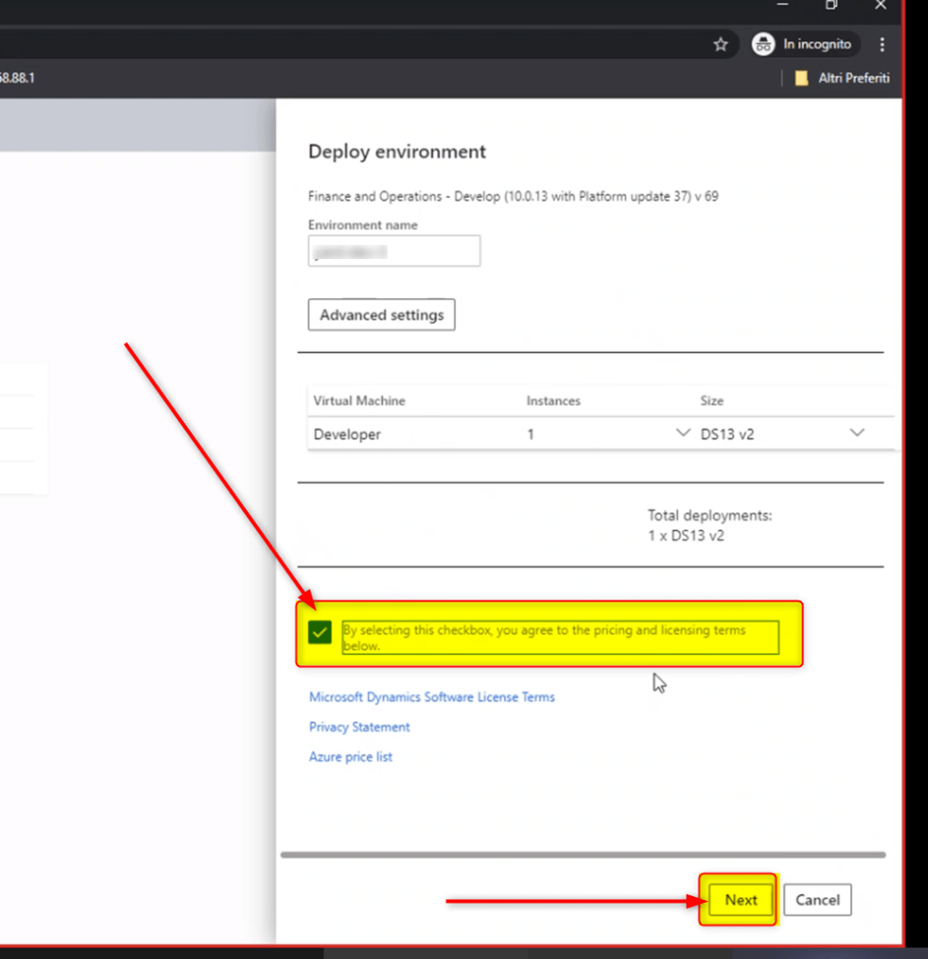Bookmark this page with the star icon

click(721, 44)
